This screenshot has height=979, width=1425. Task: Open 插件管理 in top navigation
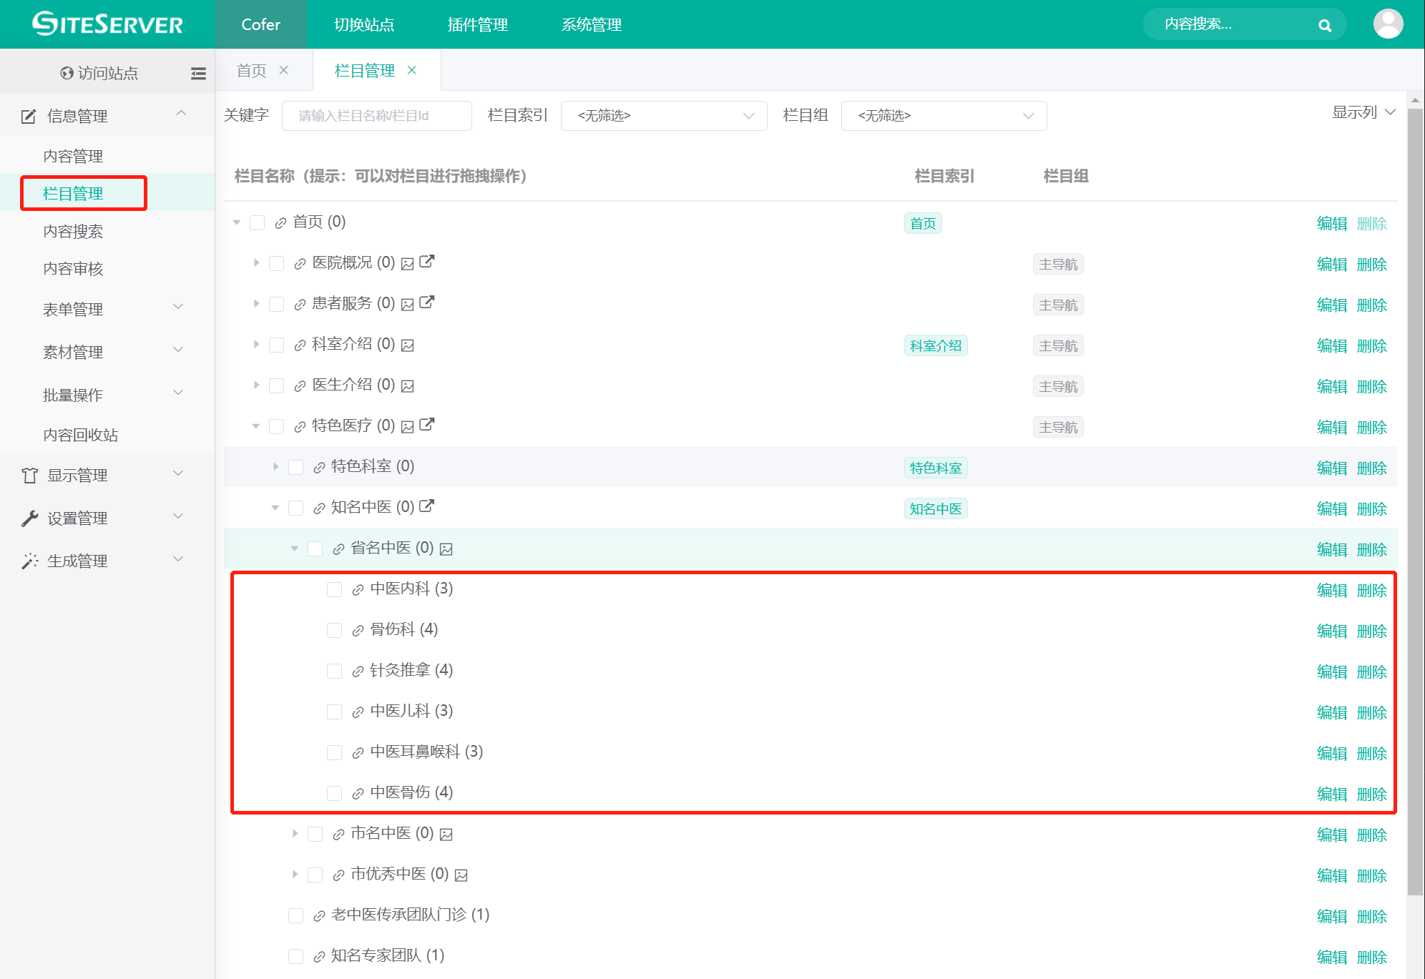coord(477,25)
